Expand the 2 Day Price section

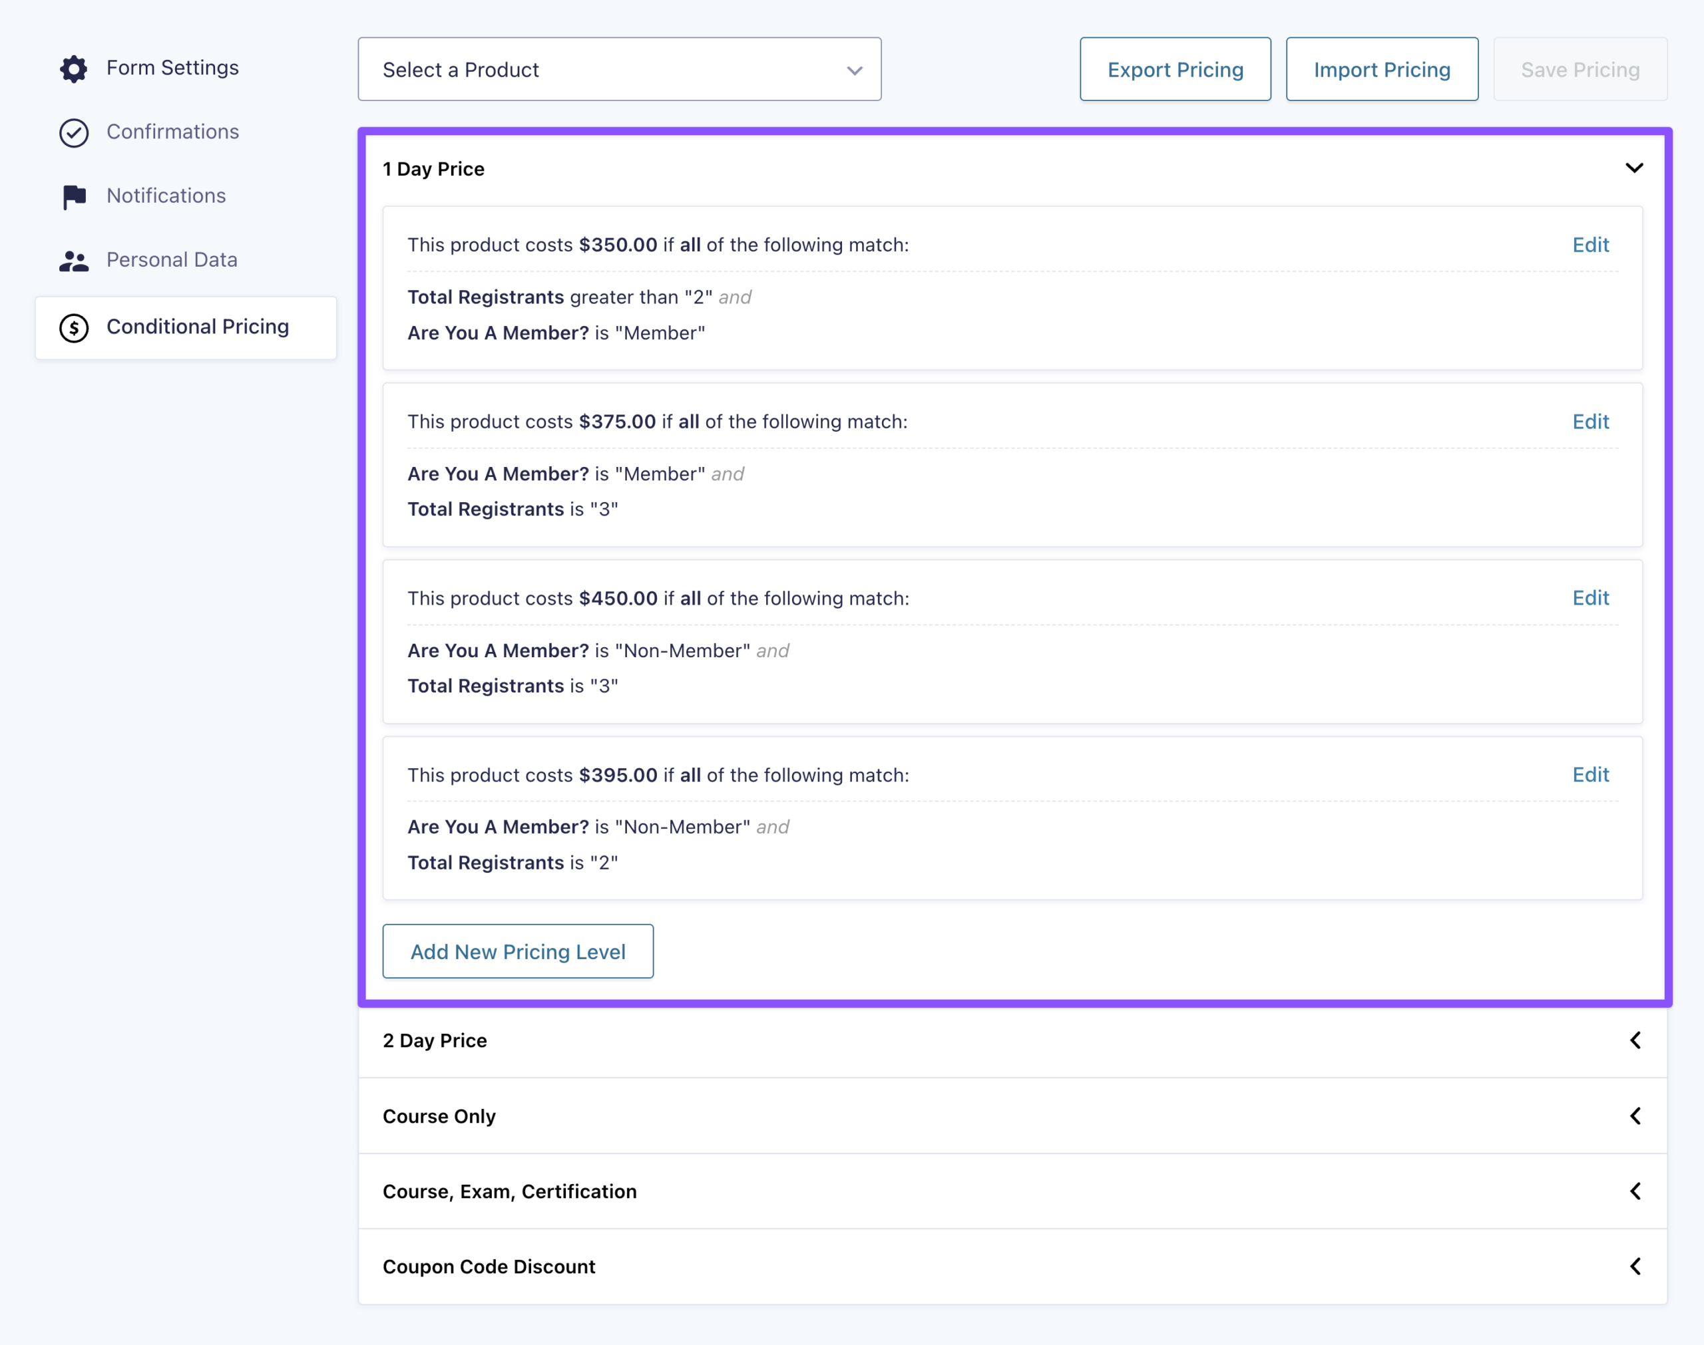(x=1635, y=1040)
